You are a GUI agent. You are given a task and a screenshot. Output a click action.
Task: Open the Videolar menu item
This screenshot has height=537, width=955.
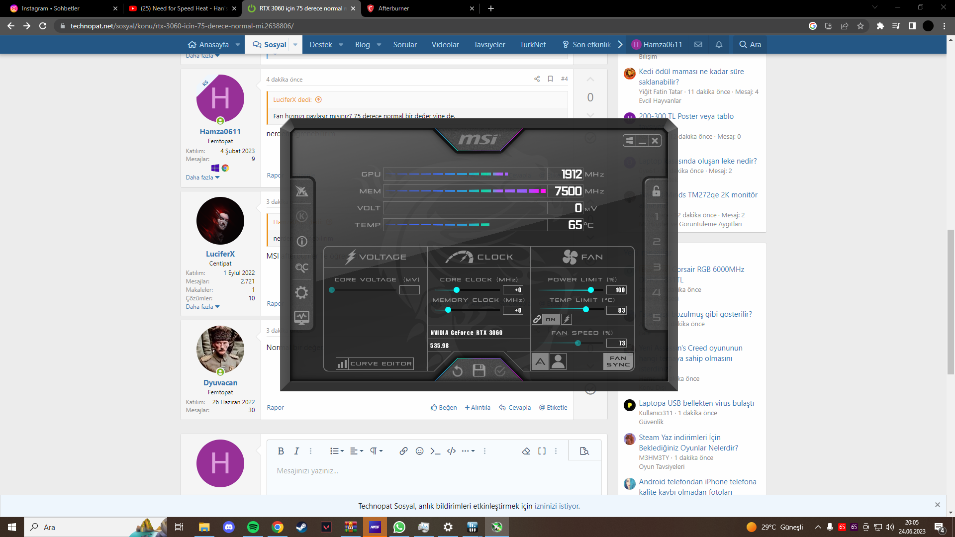[445, 45]
